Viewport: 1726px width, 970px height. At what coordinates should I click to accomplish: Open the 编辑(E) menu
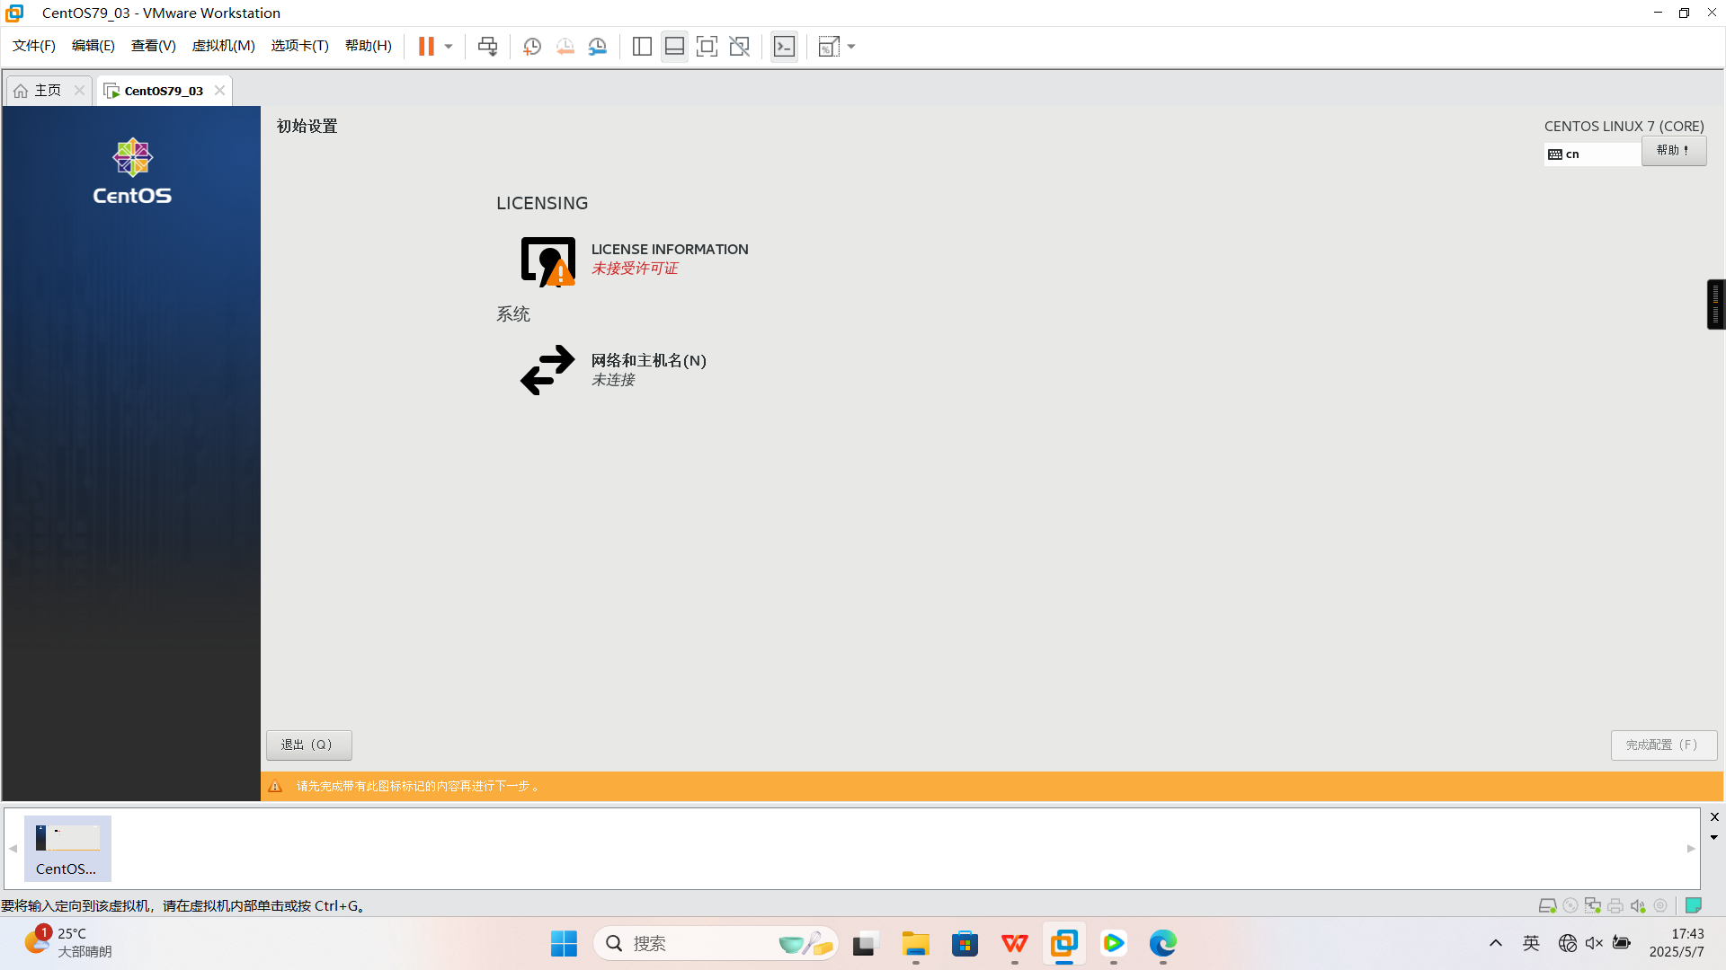point(93,46)
